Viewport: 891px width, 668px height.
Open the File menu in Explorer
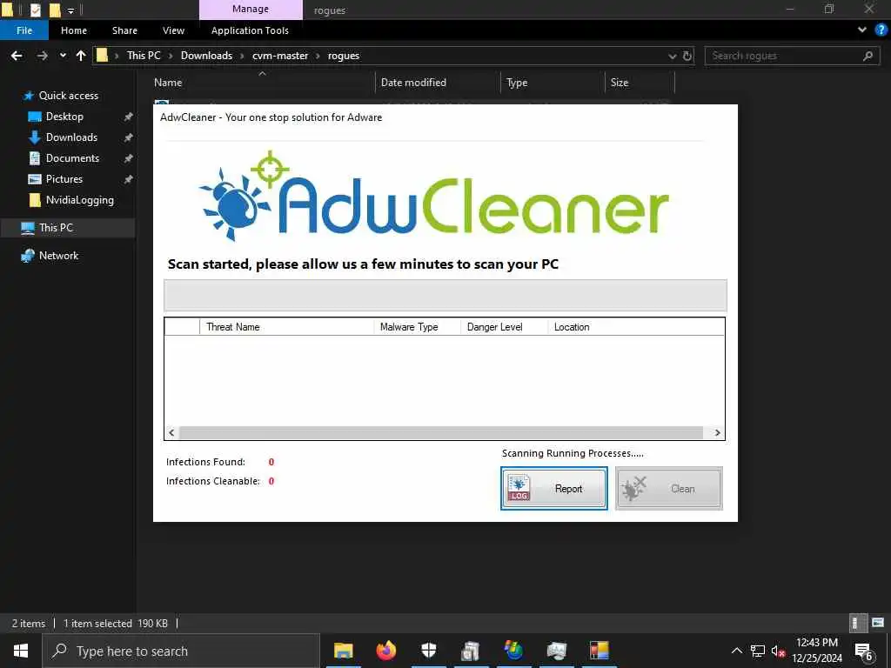(x=24, y=30)
